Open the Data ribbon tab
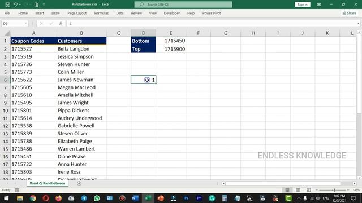Image resolution: width=362 pixels, height=203 pixels. (x=120, y=13)
